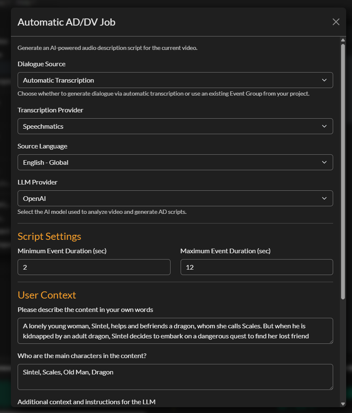Open the Dialogue Source dropdown
The image size is (352, 413).
[175, 80]
